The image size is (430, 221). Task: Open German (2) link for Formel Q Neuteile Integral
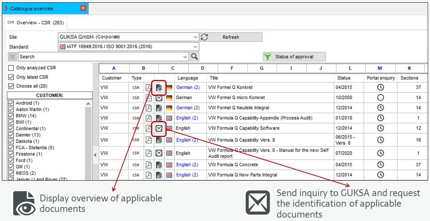click(188, 107)
